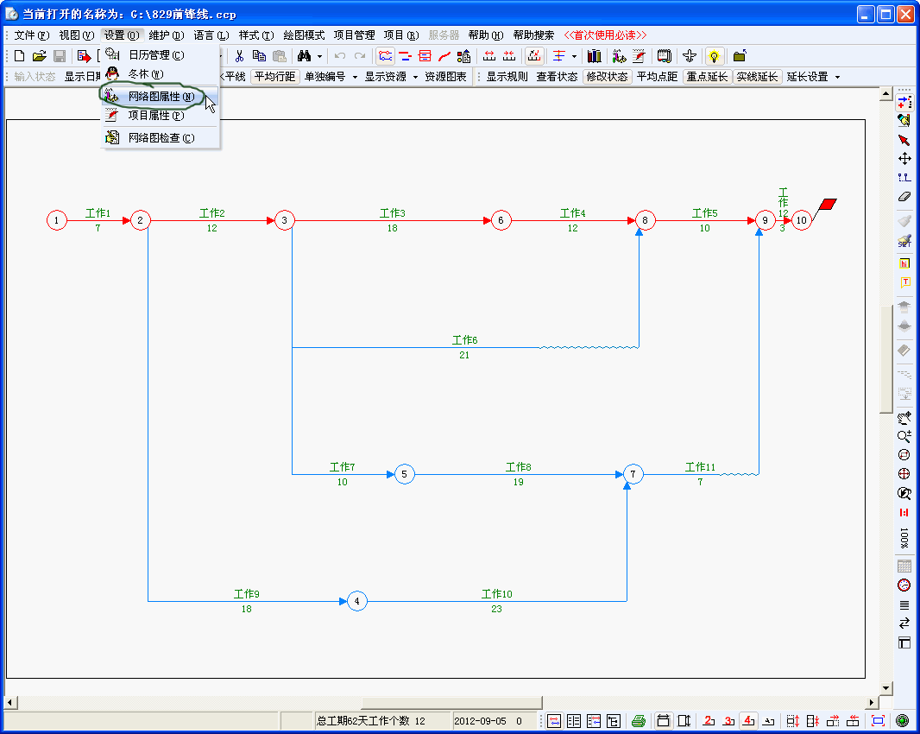Click the binoculars Find icon

tap(304, 56)
